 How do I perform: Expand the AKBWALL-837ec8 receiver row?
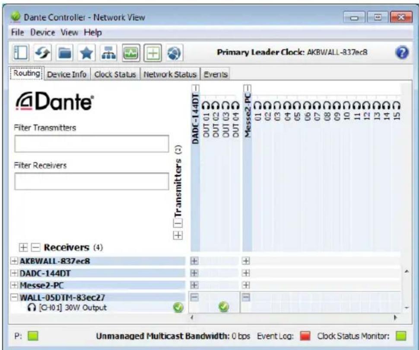[14, 261]
